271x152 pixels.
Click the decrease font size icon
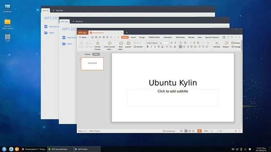click(175, 43)
